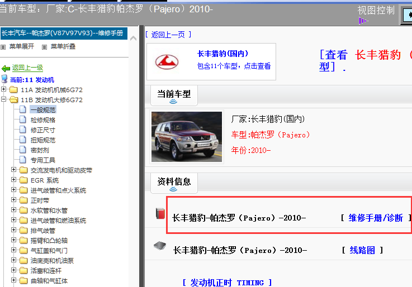412x287 pixels.
Task: Open the 专用工具 tree item
Action: click(43, 160)
